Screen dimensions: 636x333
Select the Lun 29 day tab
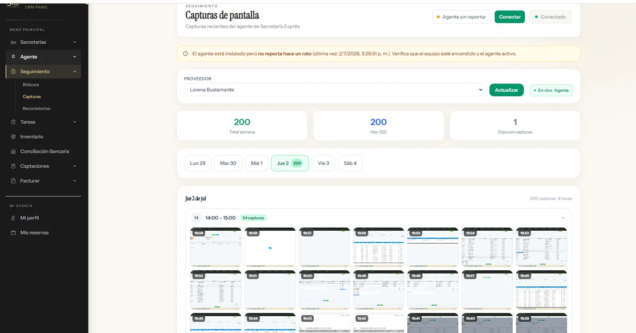[x=198, y=163]
